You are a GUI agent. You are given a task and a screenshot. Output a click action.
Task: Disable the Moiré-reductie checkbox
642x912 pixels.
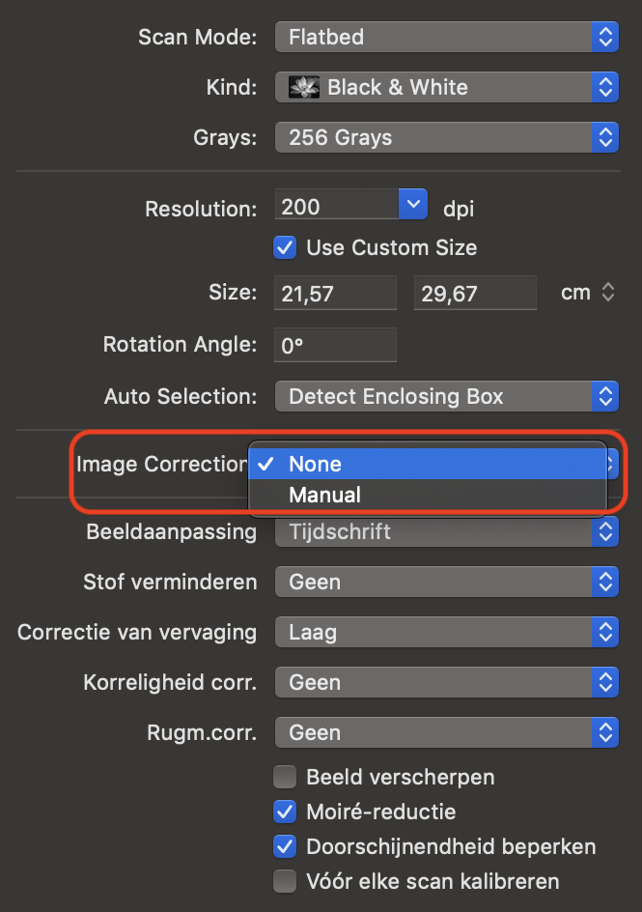[285, 812]
